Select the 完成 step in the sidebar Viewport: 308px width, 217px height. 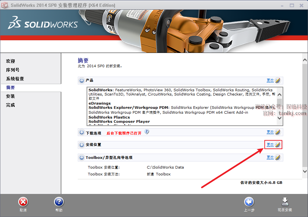coord(10,105)
